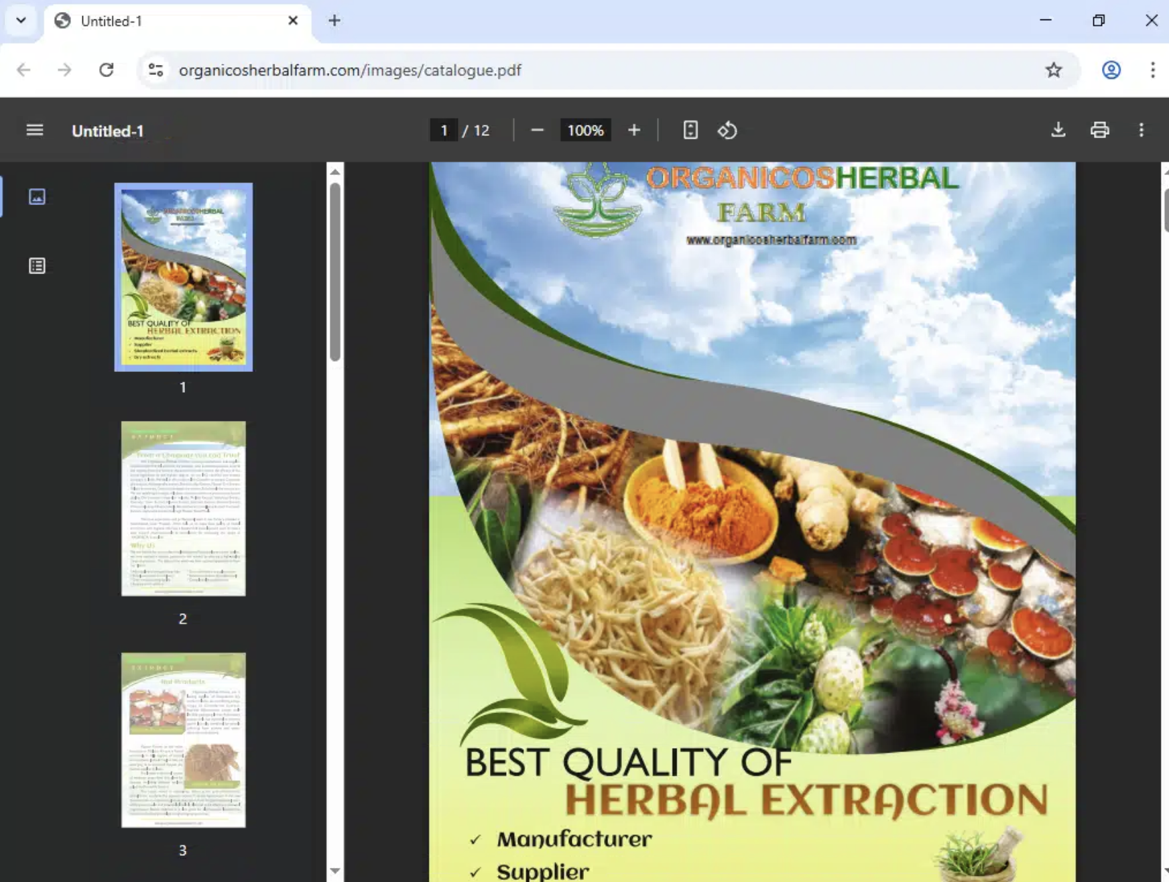The height and width of the screenshot is (882, 1169).
Task: Open the Chrome three-dot menu
Action: pos(1153,70)
